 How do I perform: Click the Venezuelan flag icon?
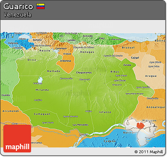point(41,6)
